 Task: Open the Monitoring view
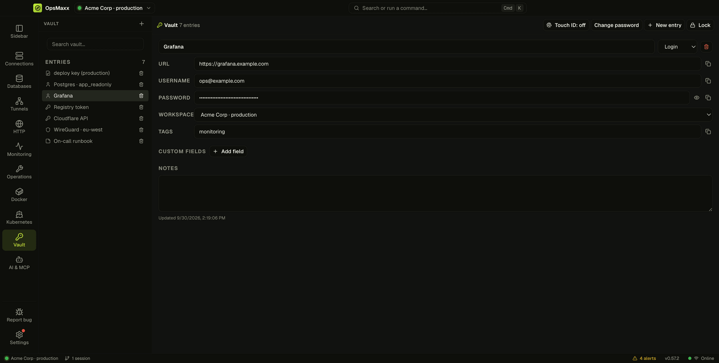19,150
